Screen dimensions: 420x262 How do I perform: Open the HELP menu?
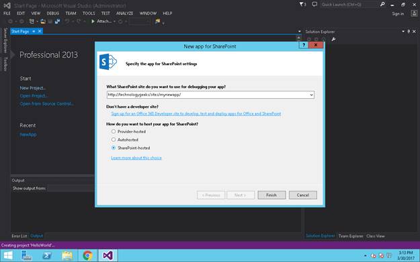(x=167, y=13)
